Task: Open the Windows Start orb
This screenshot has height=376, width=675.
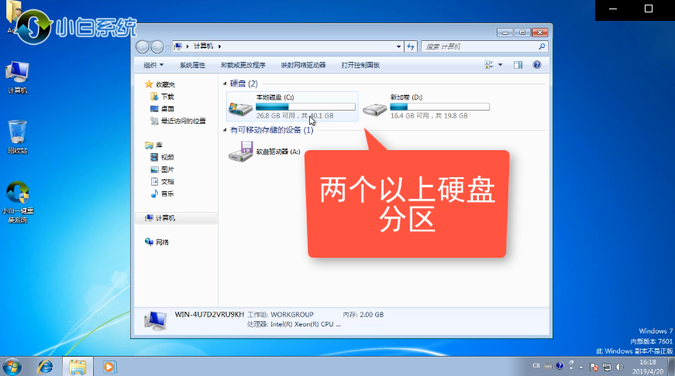Action: point(12,367)
